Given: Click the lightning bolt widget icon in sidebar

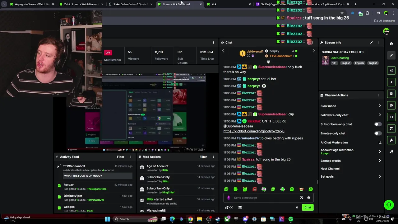Looking at the screenshot, I should tap(391, 82).
